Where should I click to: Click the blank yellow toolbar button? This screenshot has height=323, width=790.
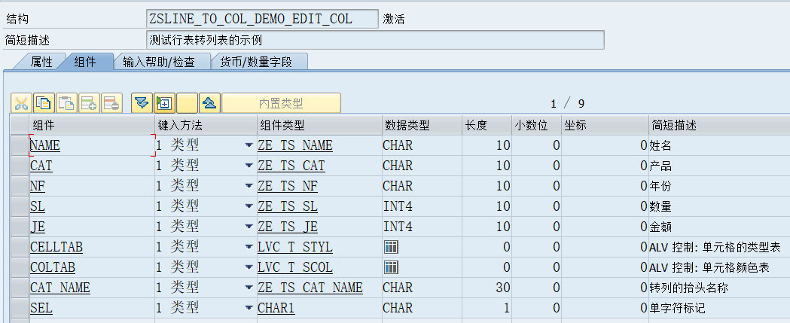187,103
